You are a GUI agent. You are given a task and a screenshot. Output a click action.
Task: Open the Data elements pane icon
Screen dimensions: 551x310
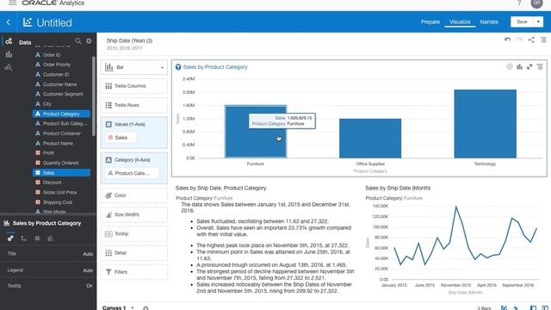pos(9,41)
